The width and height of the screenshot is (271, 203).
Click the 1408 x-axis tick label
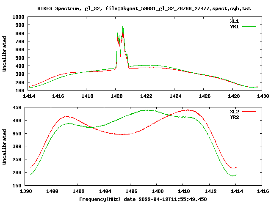158,191
